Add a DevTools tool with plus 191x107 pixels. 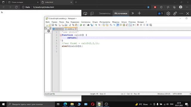coord(139,13)
